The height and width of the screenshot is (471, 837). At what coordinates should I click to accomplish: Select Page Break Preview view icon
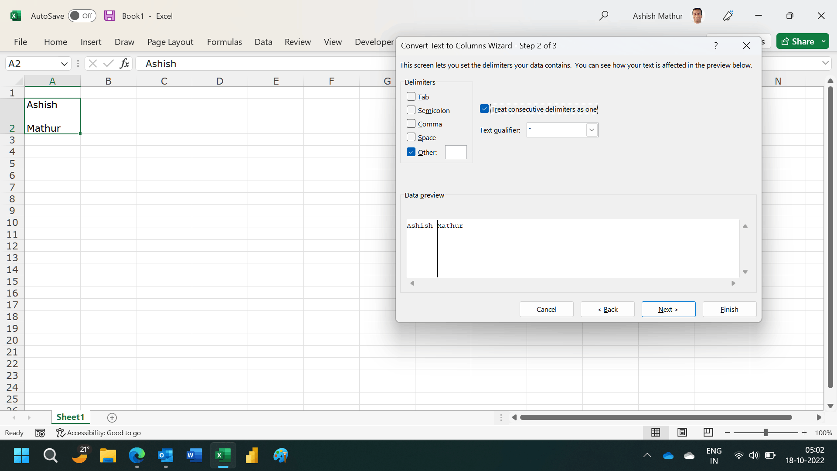[708, 432]
